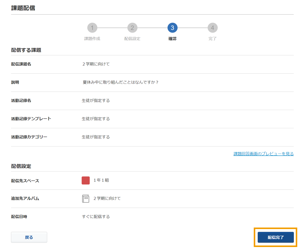
Task: Click the 確認 step label
Action: (172, 39)
